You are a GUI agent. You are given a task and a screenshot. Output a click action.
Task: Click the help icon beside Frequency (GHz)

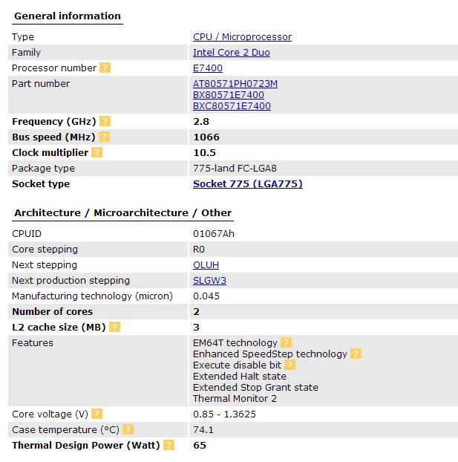pyautogui.click(x=105, y=121)
